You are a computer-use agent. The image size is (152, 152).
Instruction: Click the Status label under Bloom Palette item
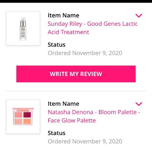point(56,133)
